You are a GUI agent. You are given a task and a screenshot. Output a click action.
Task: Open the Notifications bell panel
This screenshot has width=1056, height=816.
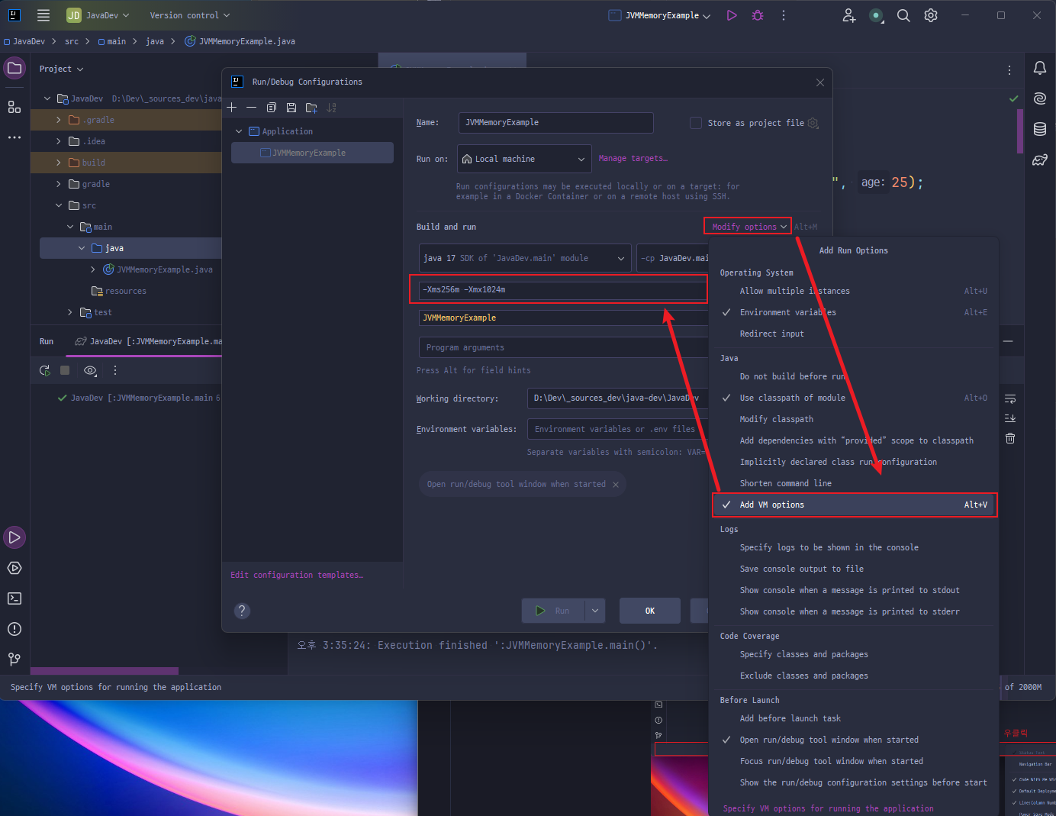click(1039, 69)
